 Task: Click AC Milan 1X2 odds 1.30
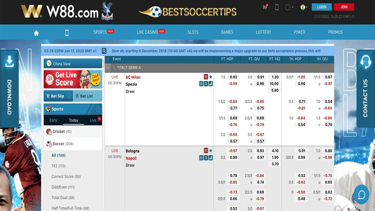pos(275,77)
